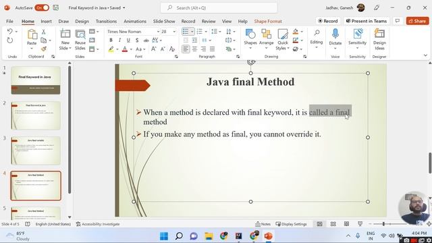Click the Record button
Screen dimensions: 432x243
point(328,21)
